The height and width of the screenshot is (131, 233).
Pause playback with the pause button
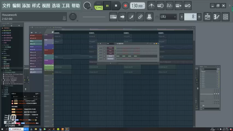click(x=107, y=6)
